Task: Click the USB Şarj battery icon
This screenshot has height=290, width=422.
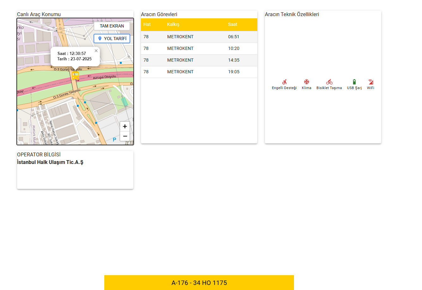Action: 354,82
